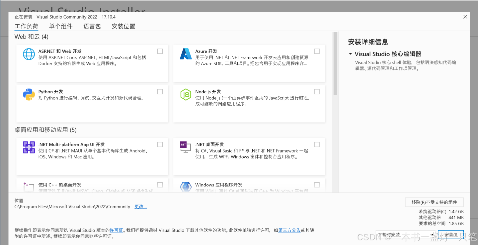
Task: Select the 使用 C++ 的桌面开发 checkbox
Action: pyautogui.click(x=160, y=185)
